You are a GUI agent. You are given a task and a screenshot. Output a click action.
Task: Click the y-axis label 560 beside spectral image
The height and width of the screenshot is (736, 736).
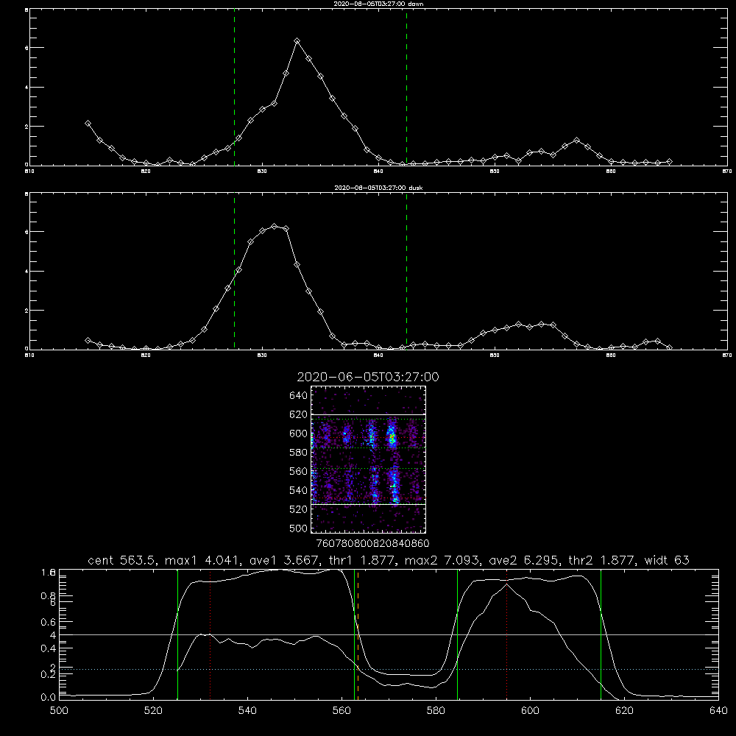tap(298, 471)
